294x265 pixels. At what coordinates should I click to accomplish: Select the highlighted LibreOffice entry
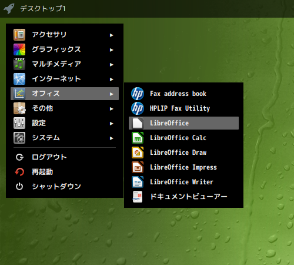tap(183, 123)
